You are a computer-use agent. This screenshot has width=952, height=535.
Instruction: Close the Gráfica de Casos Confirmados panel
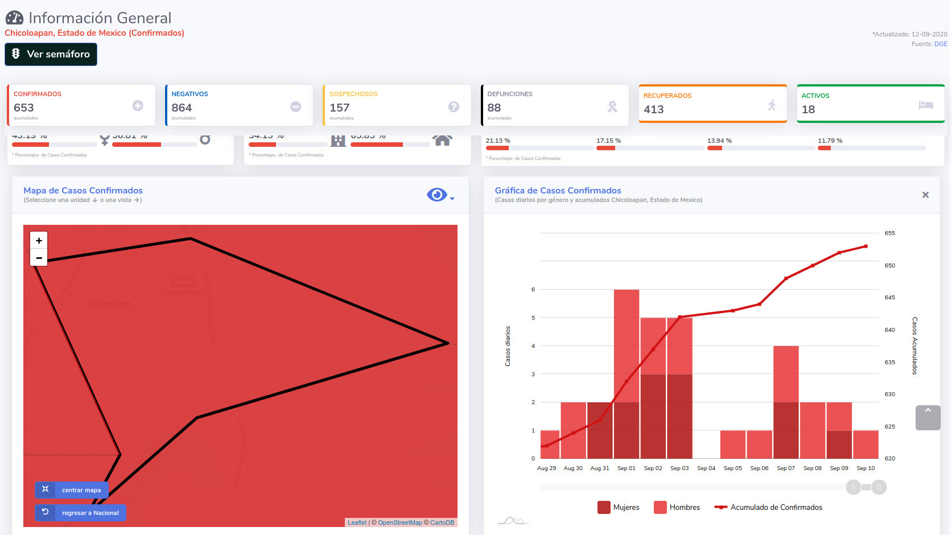pyautogui.click(x=925, y=195)
